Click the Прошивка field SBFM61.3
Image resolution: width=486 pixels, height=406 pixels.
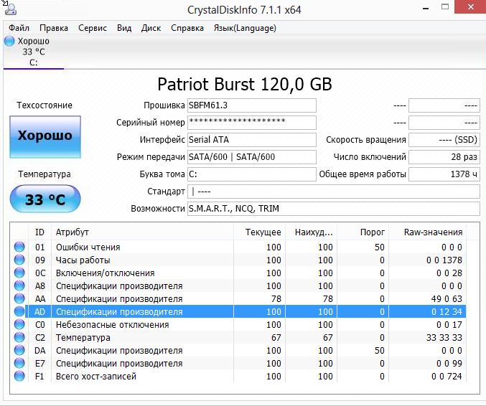252,105
